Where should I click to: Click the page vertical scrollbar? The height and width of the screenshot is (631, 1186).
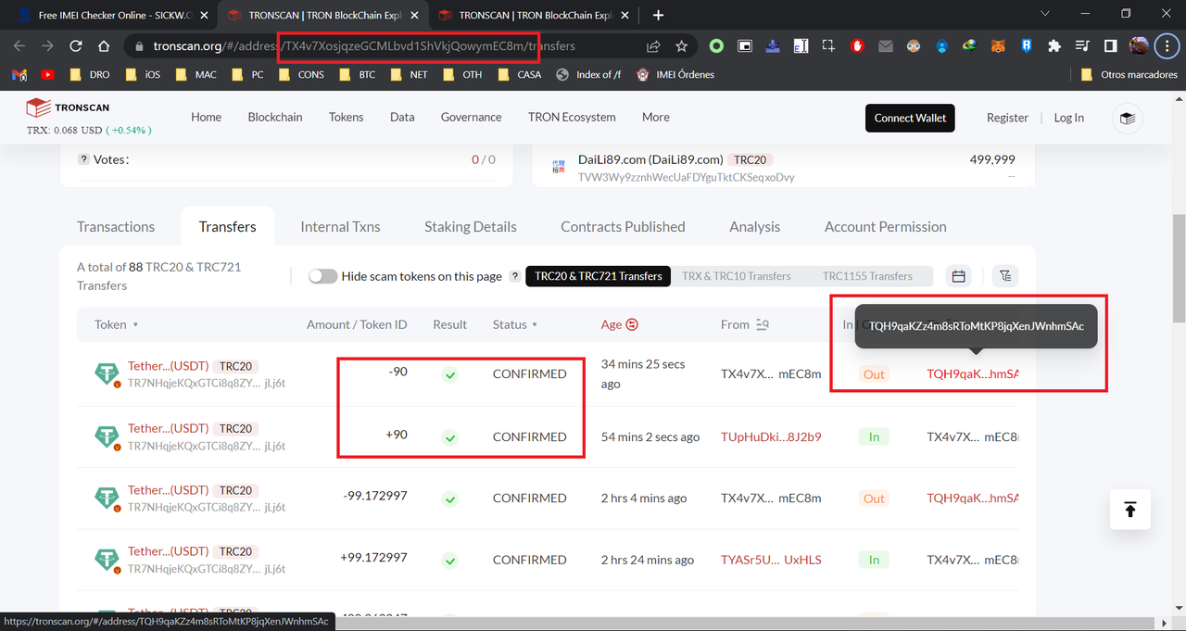(x=1179, y=269)
